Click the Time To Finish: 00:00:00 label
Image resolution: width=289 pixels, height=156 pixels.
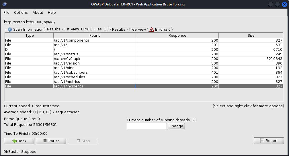pos(26,134)
